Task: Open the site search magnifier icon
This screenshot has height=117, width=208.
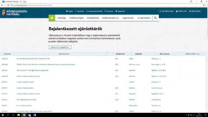Action: click(155, 18)
